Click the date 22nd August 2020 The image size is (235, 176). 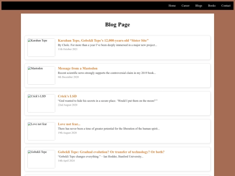[x=67, y=105]
